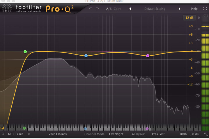The width and height of the screenshot is (209, 139).
Task: Open the Analyzer Pre+Post settings
Action: tap(158, 134)
